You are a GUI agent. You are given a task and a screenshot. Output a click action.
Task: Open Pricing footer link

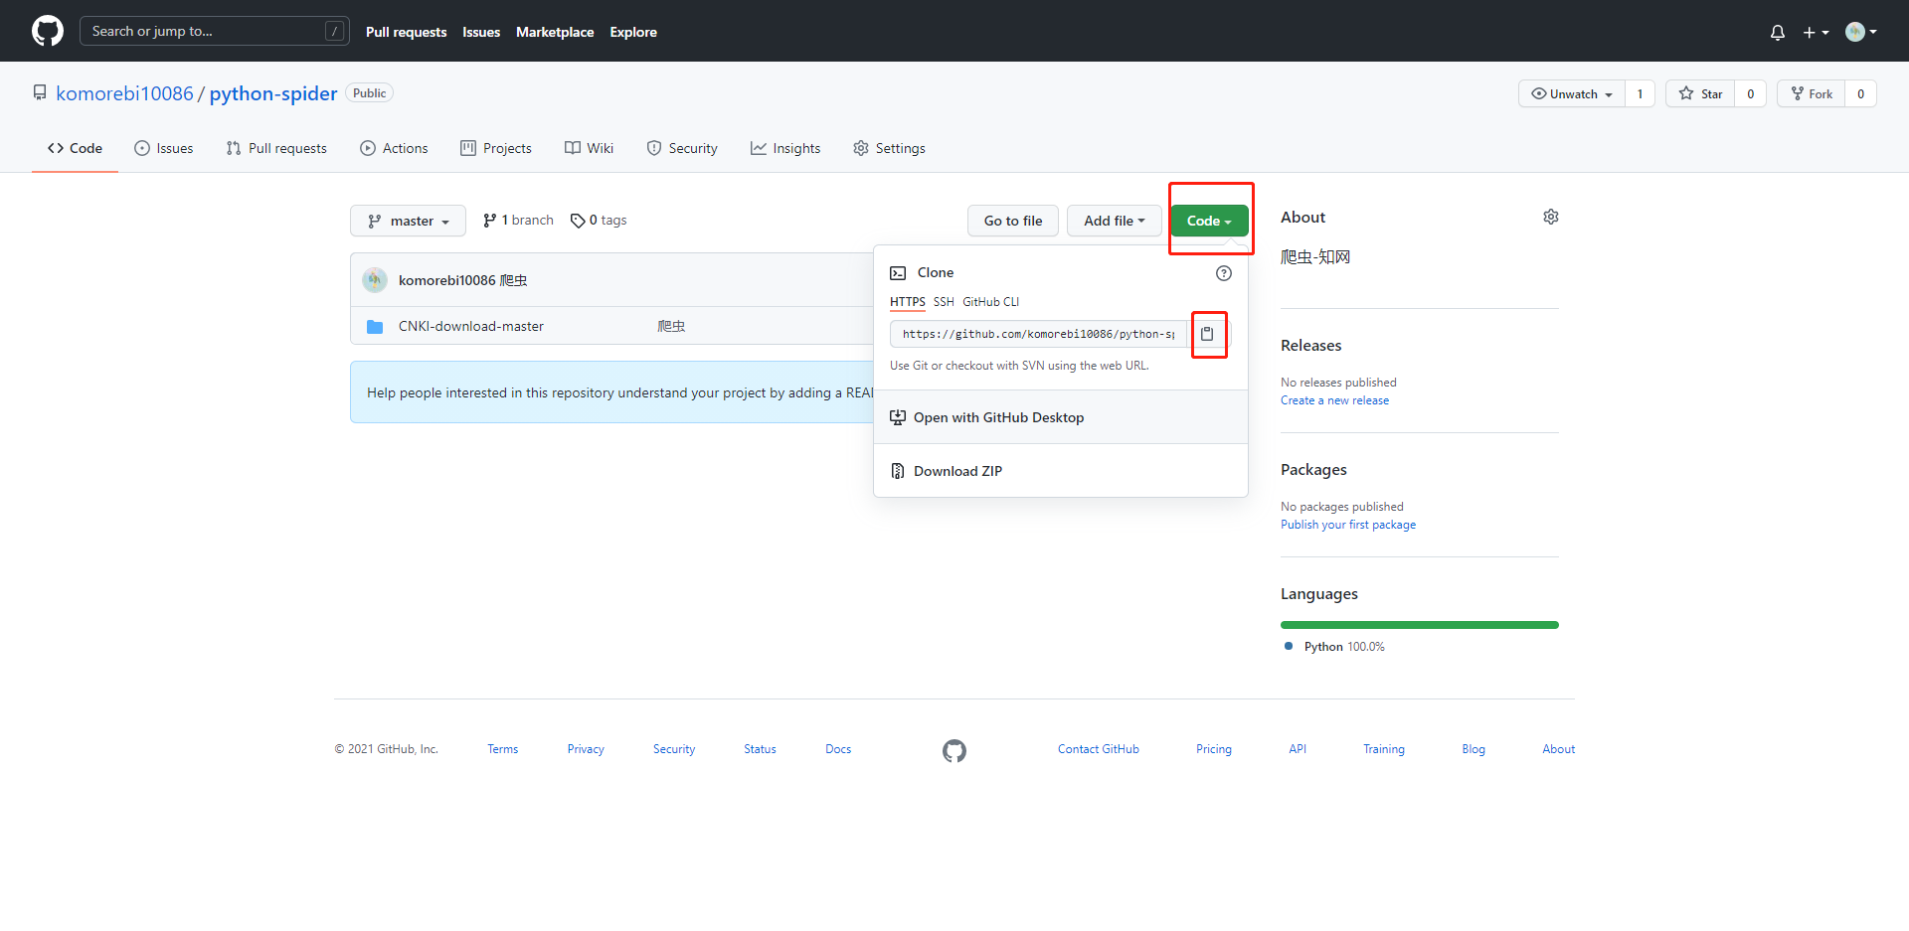click(x=1214, y=749)
